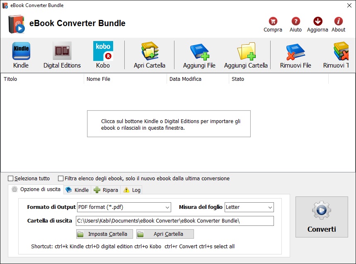
Task: Click the 'Clicca sul bottone Kindle' hint text
Action: tap(171, 125)
